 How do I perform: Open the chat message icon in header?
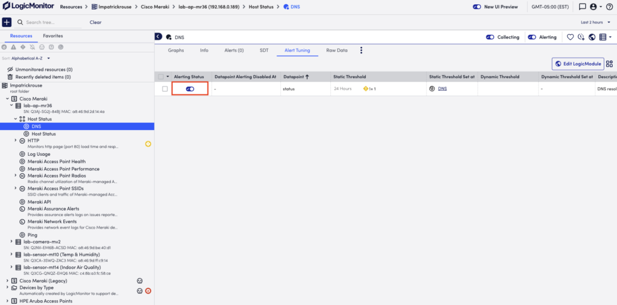[583, 7]
